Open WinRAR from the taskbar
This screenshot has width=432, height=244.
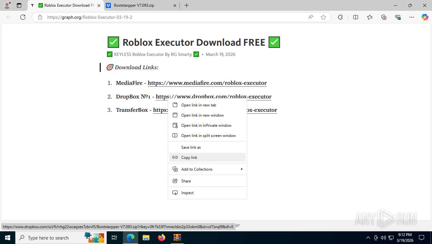(177, 238)
